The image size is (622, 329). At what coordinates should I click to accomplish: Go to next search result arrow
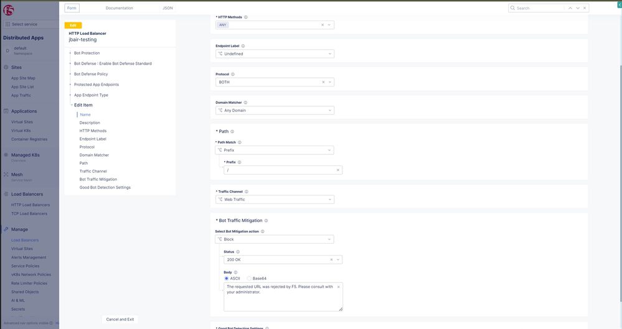(578, 8)
